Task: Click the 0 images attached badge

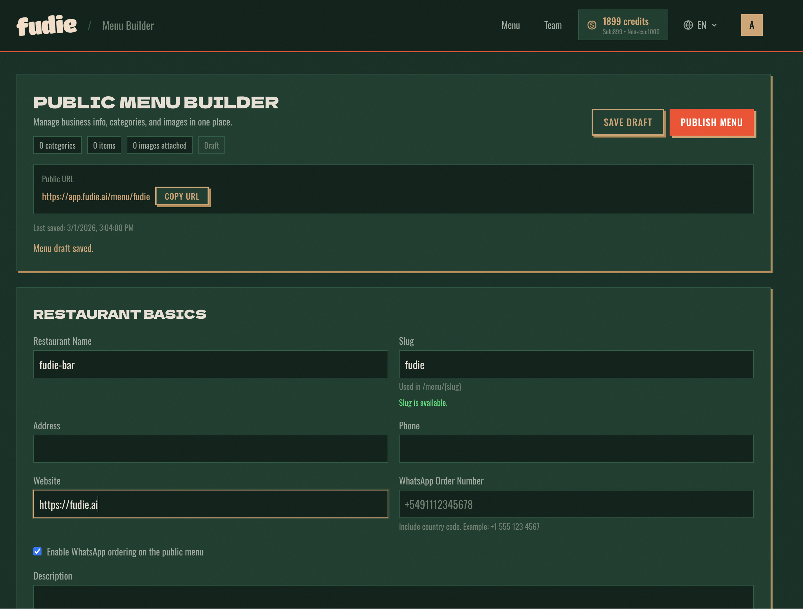Action: coord(159,145)
